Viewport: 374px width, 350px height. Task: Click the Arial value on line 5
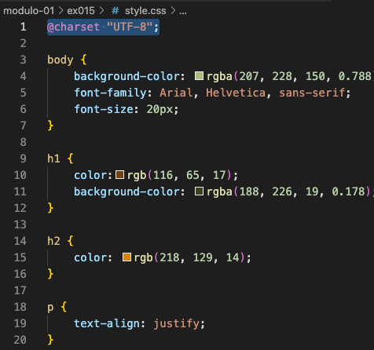click(176, 93)
